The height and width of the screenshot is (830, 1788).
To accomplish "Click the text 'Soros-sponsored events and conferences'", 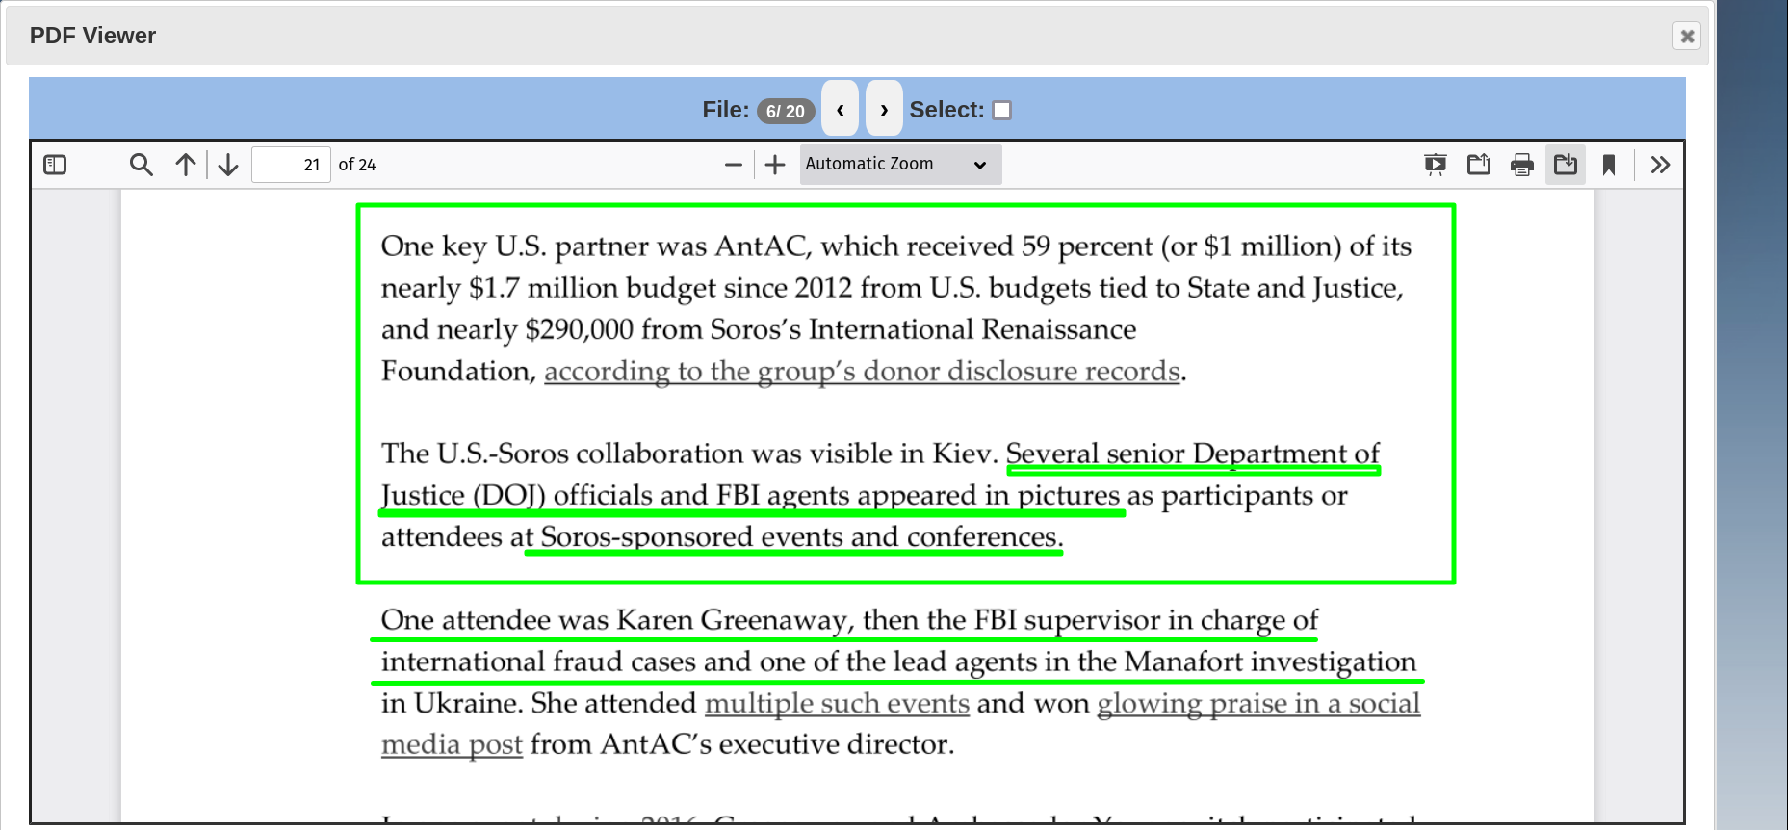I will (799, 536).
